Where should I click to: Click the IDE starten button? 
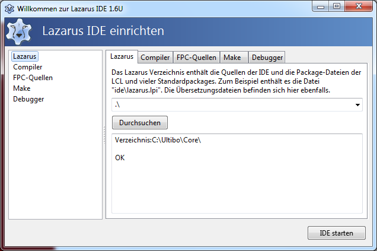pyautogui.click(x=336, y=233)
